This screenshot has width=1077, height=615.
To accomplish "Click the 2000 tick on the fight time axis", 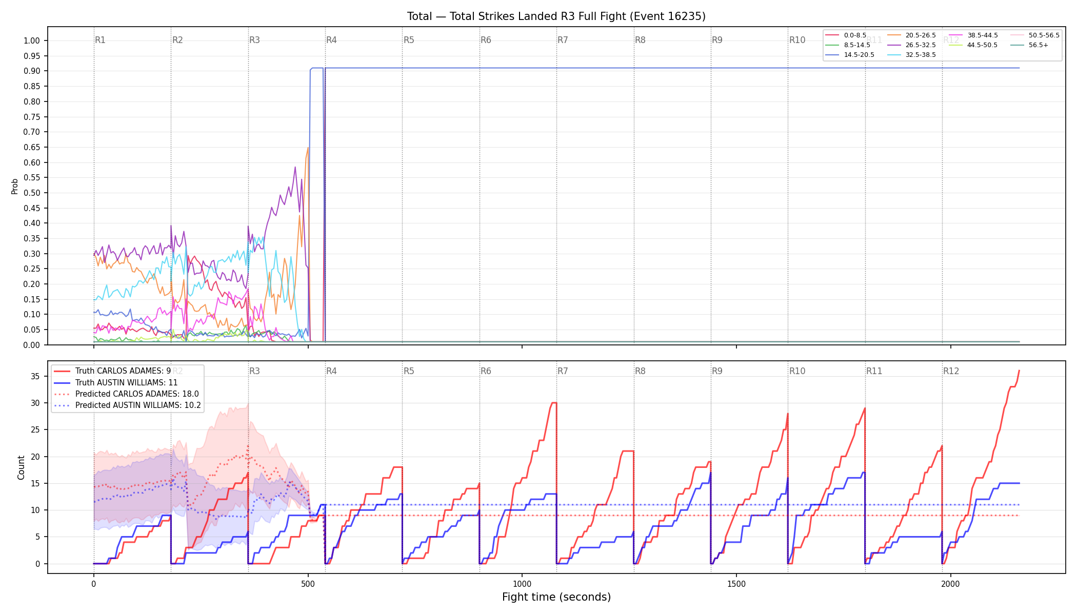I will pos(951,584).
